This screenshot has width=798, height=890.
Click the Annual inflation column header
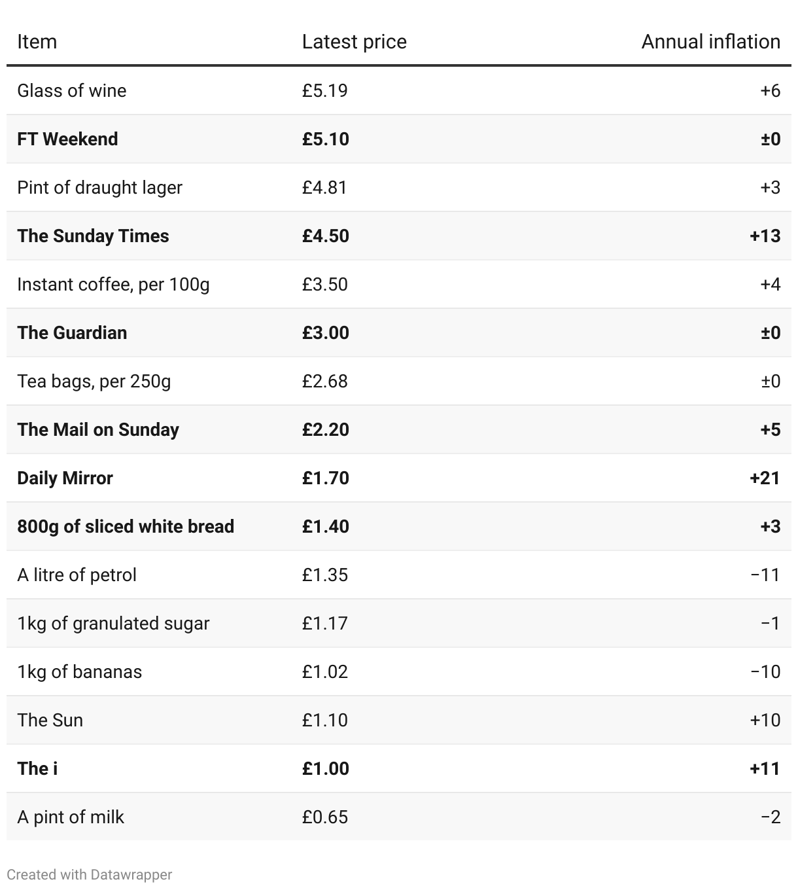[710, 42]
